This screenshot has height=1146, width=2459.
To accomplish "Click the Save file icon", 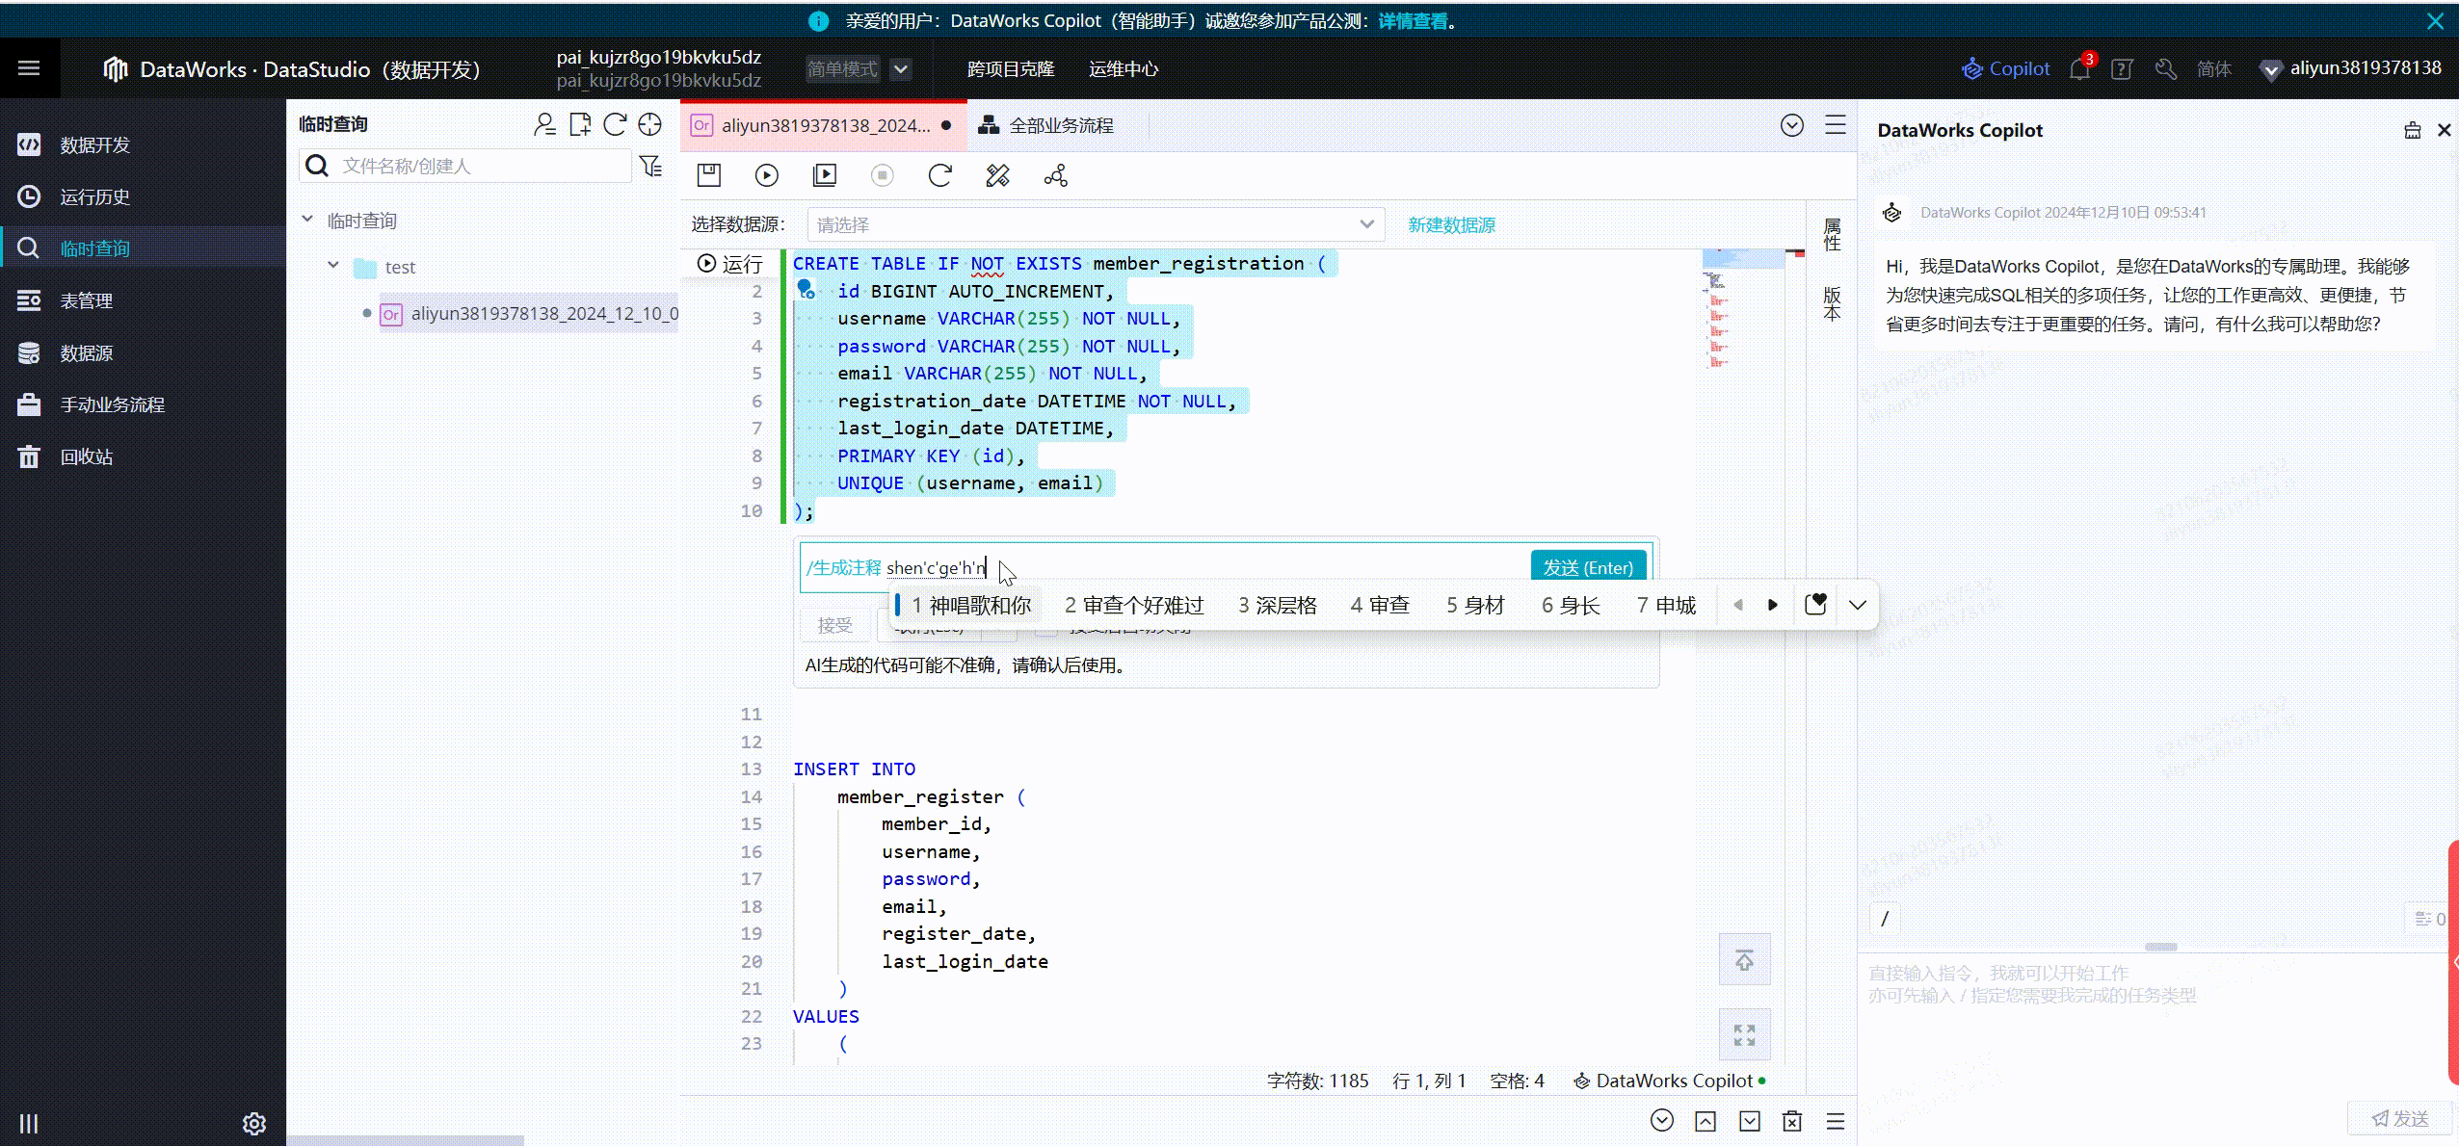I will pyautogui.click(x=709, y=174).
